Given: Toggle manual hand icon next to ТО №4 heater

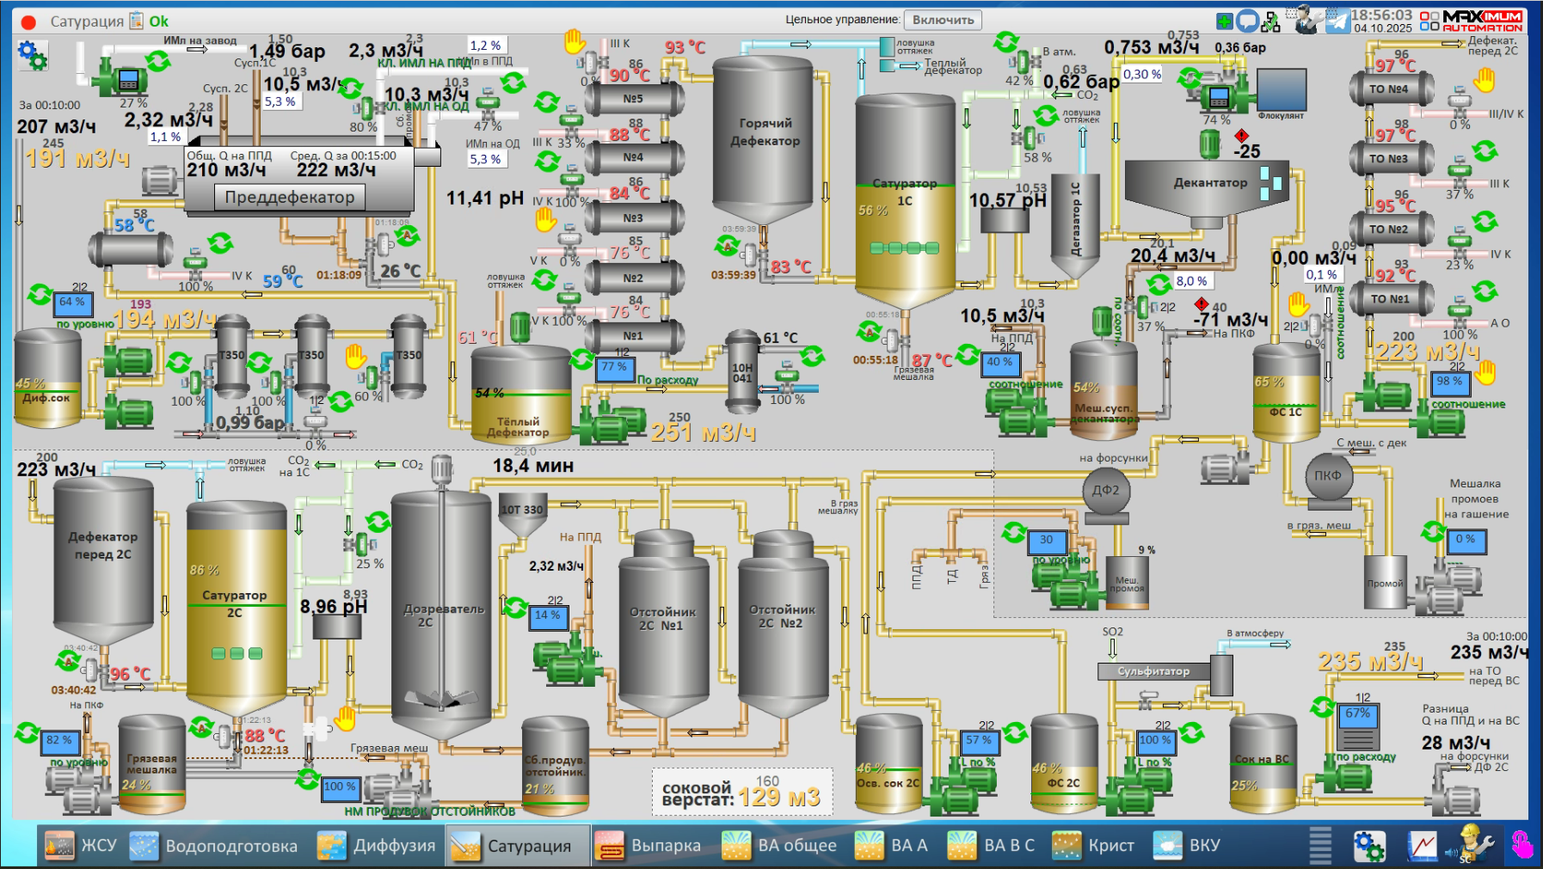Looking at the screenshot, I should click(x=1485, y=81).
